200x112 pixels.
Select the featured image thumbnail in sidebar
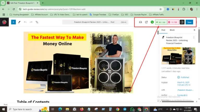coord(178,56)
